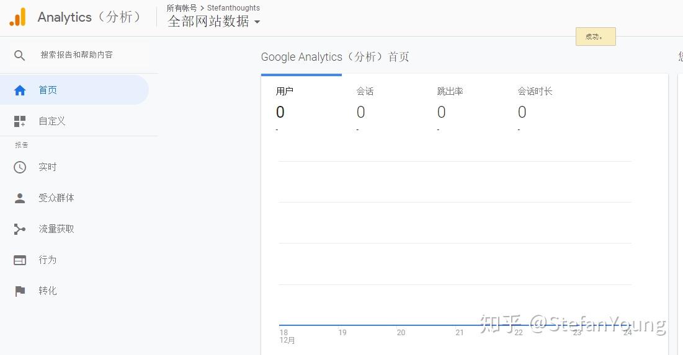Viewport: 683px width, 355px height.
Task: Click the 报告 section label
Action: click(x=21, y=145)
